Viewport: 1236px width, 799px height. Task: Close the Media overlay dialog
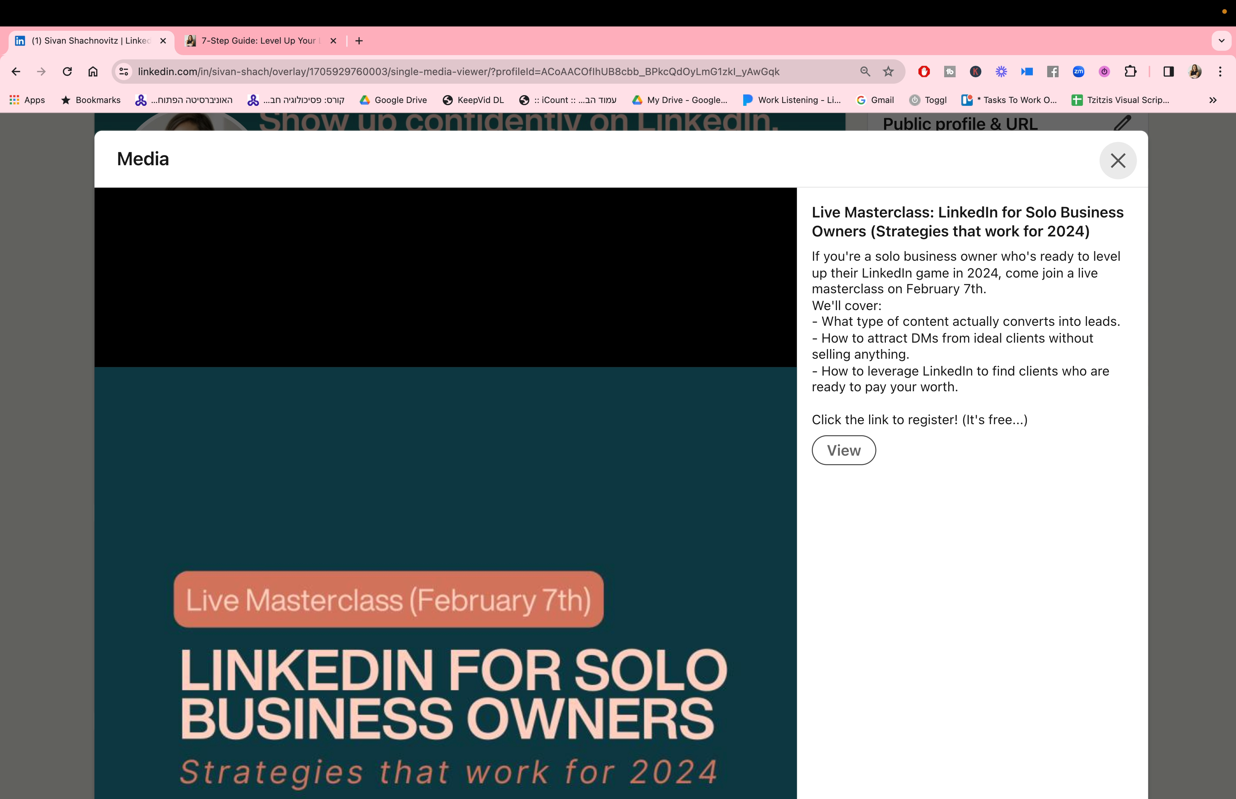1118,160
